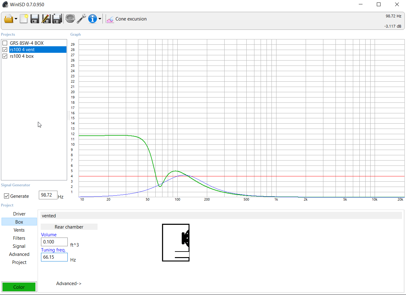Click the Tuning freq. input field
This screenshot has height=295, width=406.
click(x=54, y=257)
